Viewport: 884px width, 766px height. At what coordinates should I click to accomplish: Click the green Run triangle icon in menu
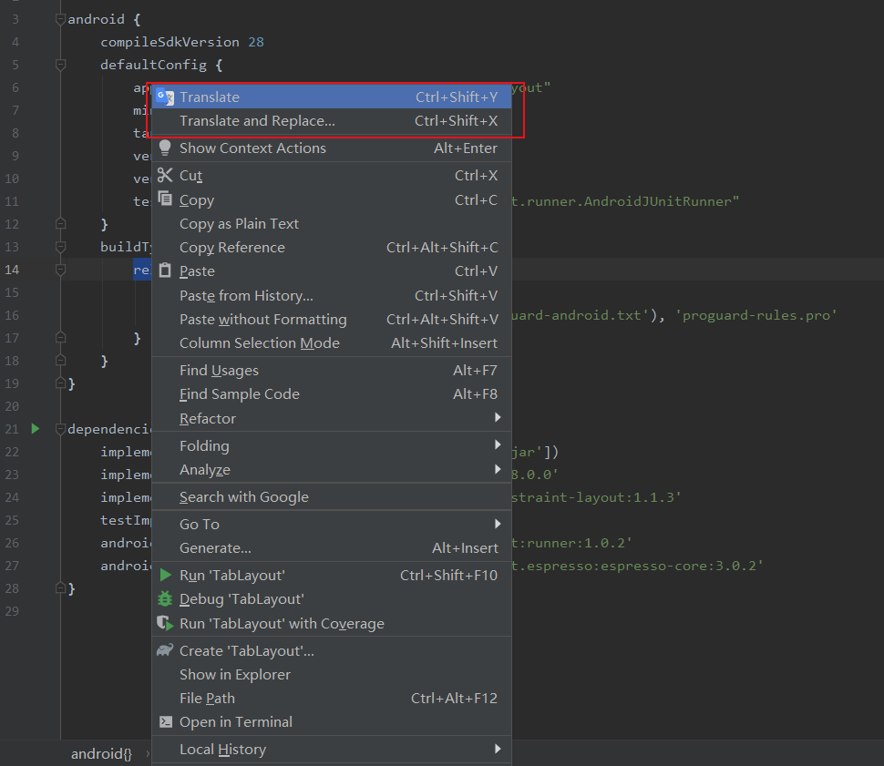(165, 575)
